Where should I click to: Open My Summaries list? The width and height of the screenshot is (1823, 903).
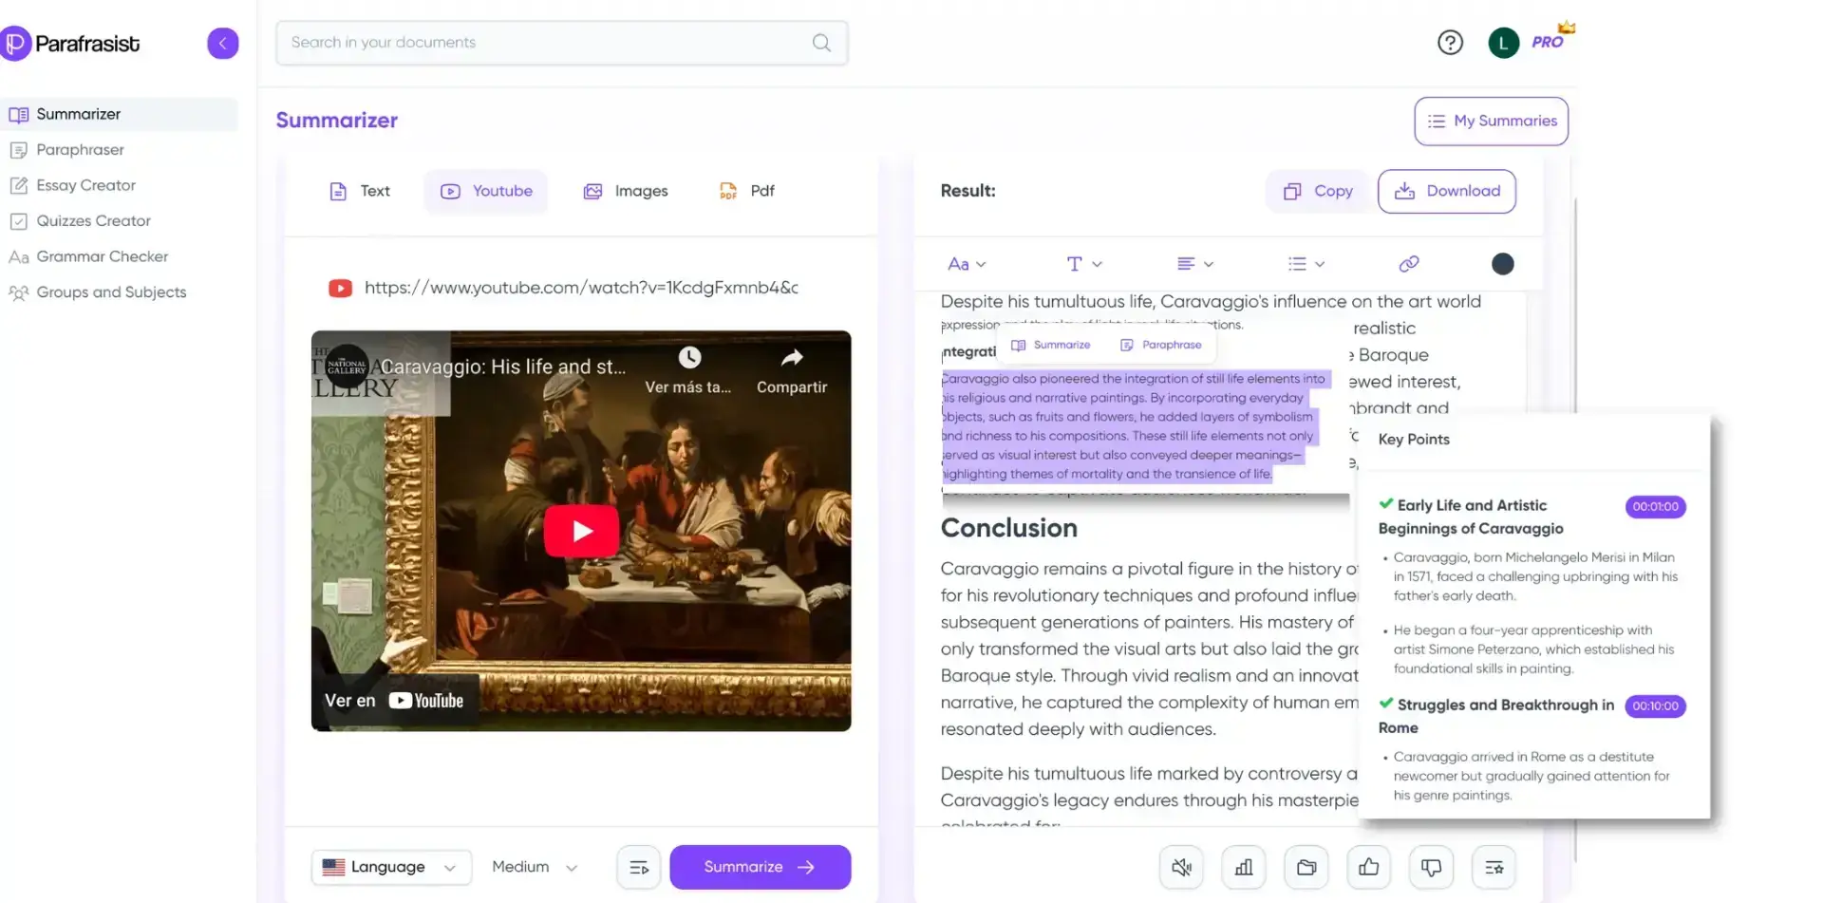(x=1491, y=122)
